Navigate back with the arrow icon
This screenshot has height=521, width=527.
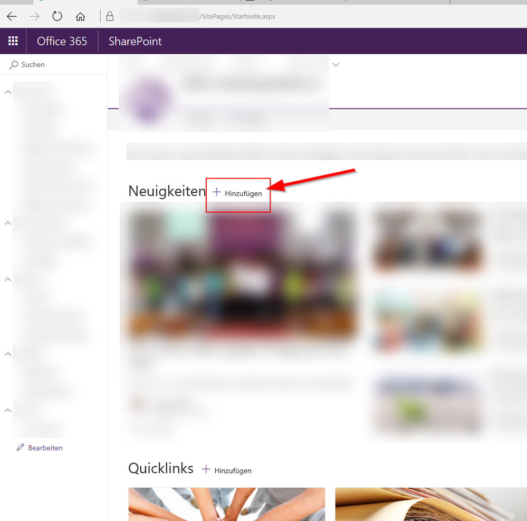pos(12,16)
